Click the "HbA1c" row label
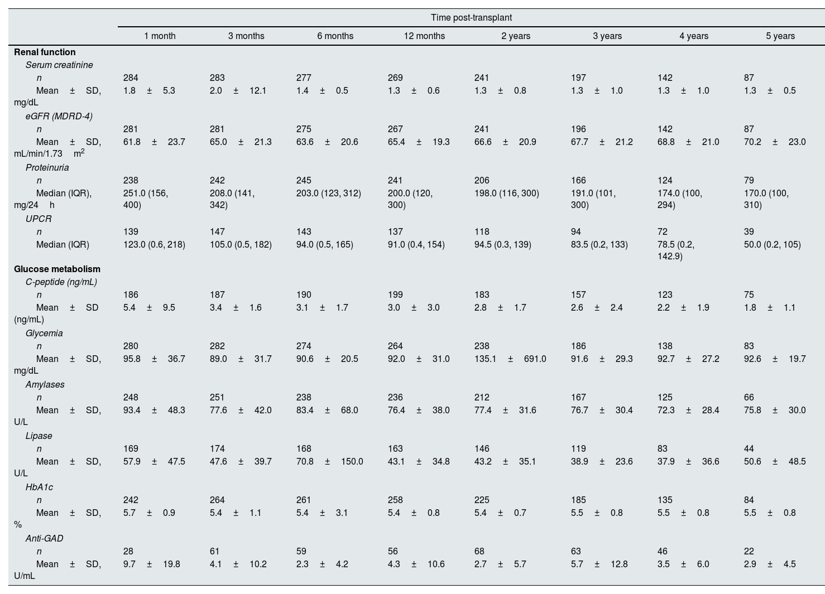The image size is (825, 594). 39,487
